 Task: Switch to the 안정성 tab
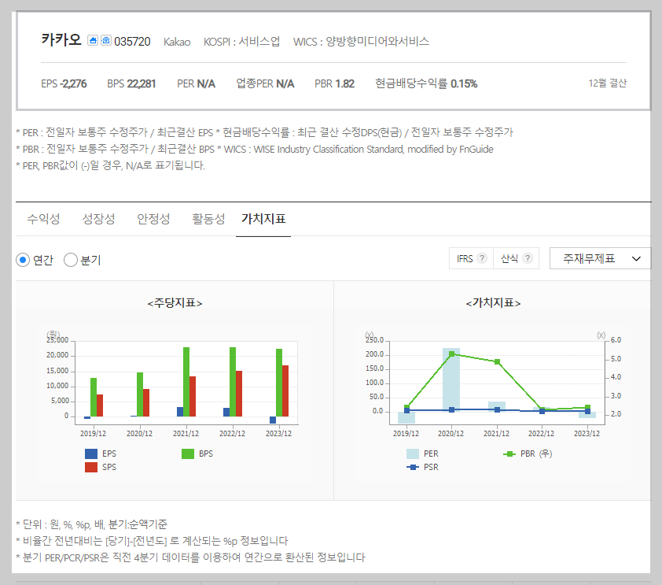click(153, 219)
